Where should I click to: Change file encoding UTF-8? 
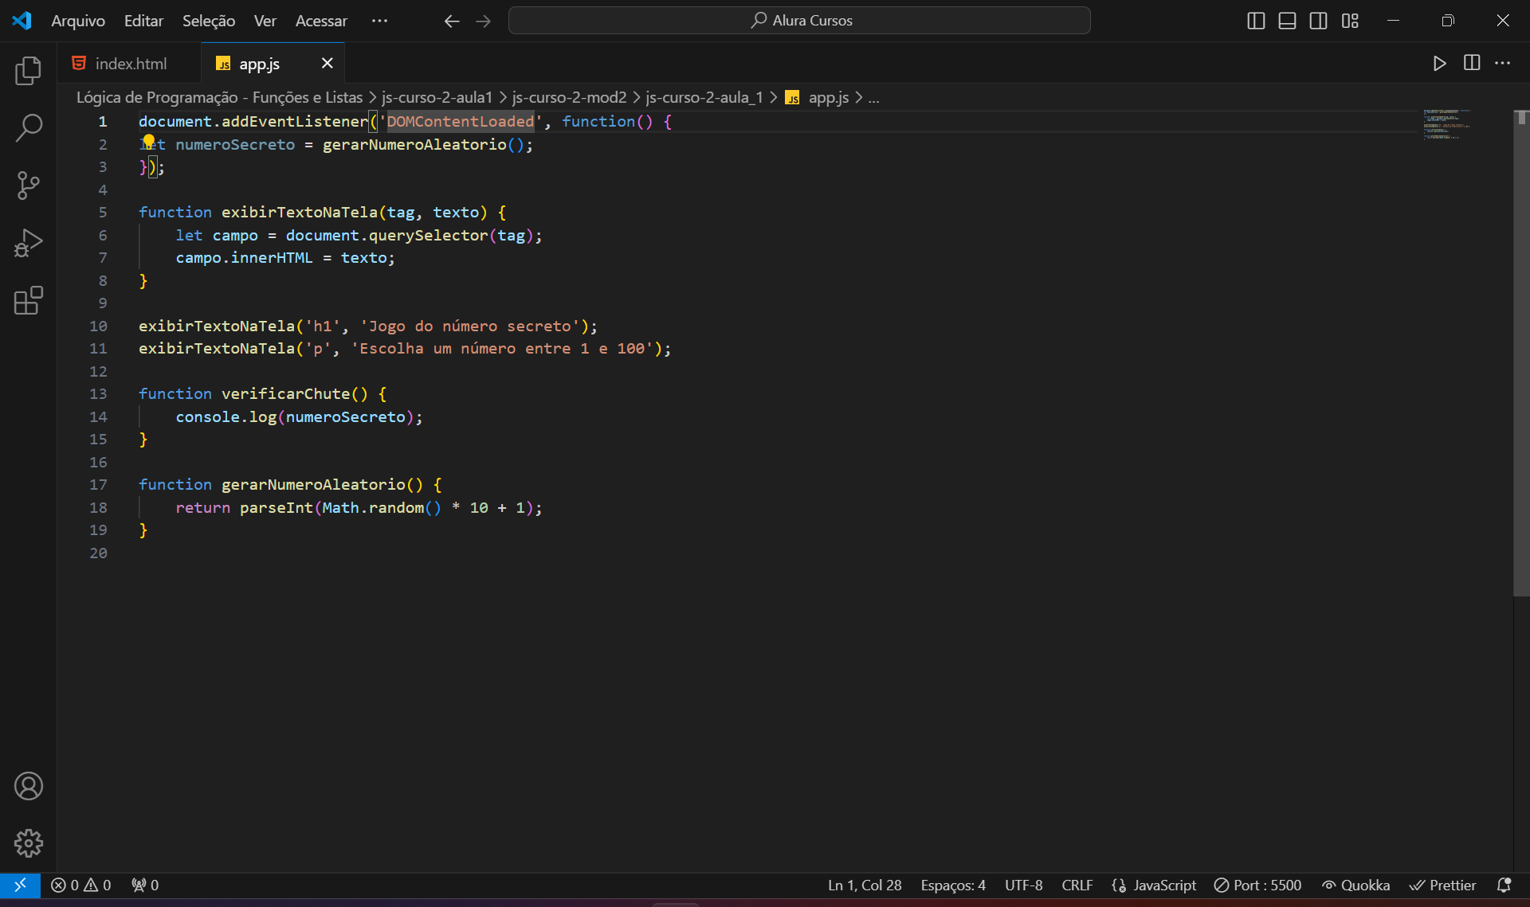[1023, 885]
